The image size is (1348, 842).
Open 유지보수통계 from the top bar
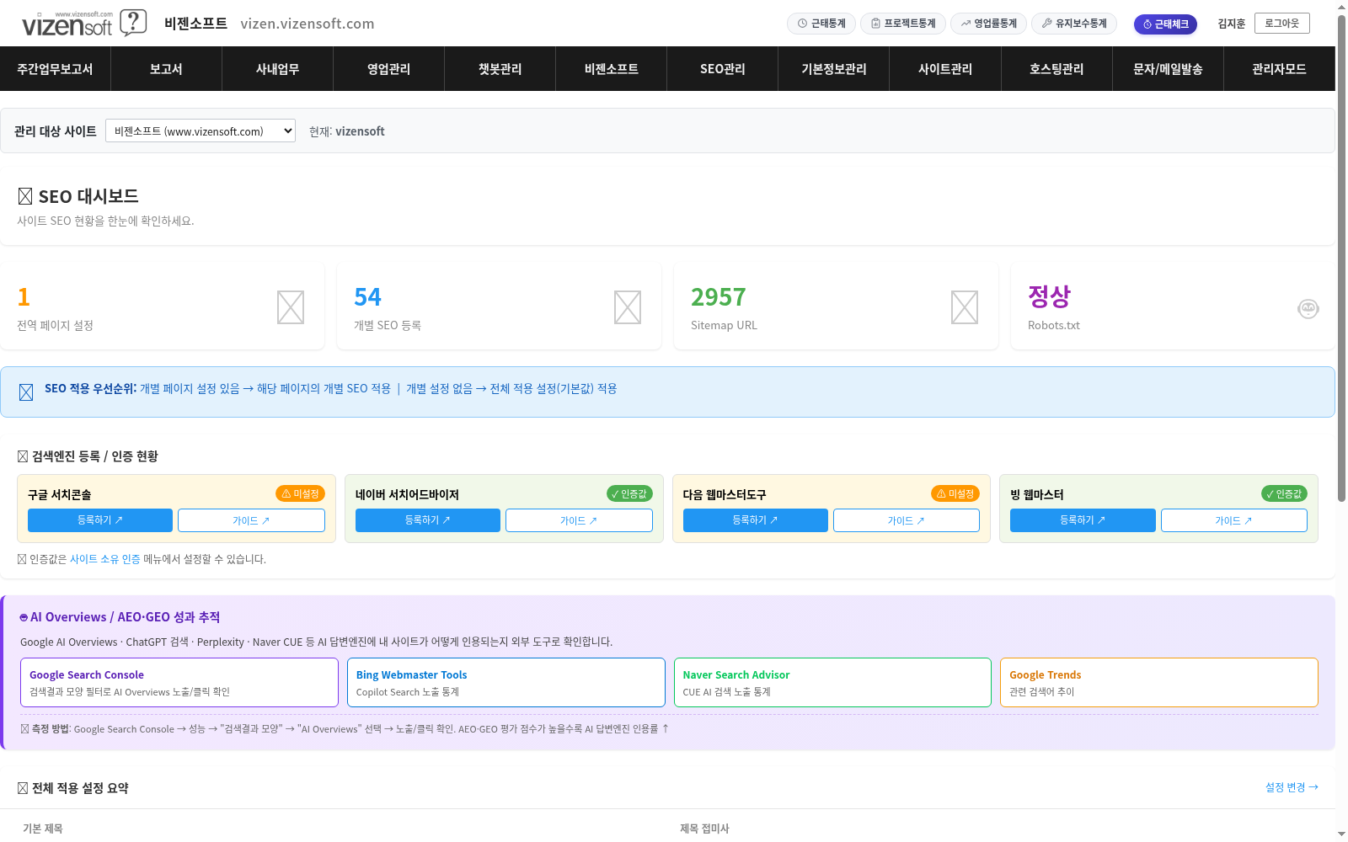tap(1074, 24)
